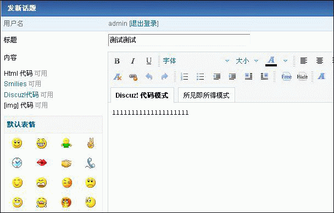This screenshot has width=334, height=213.
Task: Insert the toothy grin emoticon
Action: click(x=41, y=143)
